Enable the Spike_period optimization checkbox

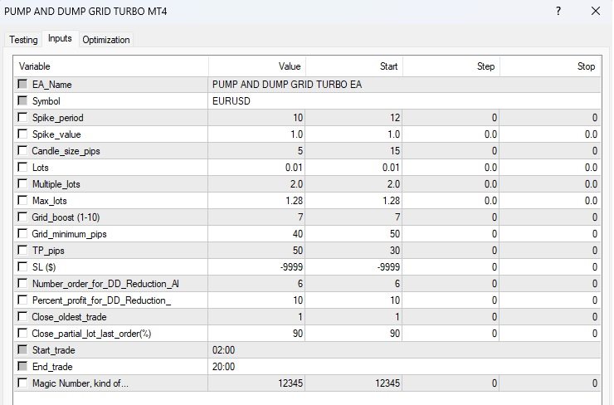coord(22,117)
